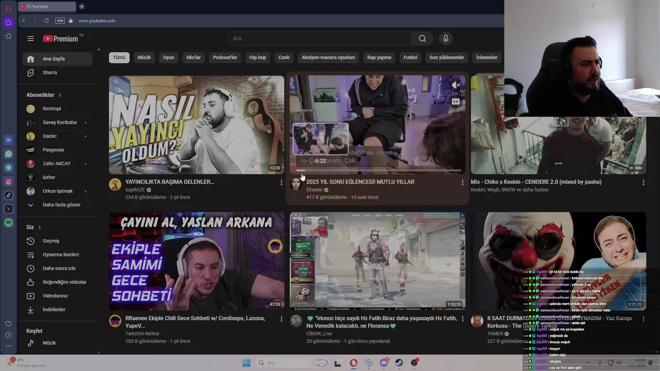Click the browser address bar URL
This screenshot has height=371, width=660.
(97, 21)
